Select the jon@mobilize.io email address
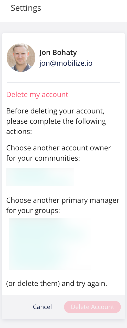 (66, 63)
